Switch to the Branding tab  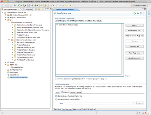click(92, 109)
